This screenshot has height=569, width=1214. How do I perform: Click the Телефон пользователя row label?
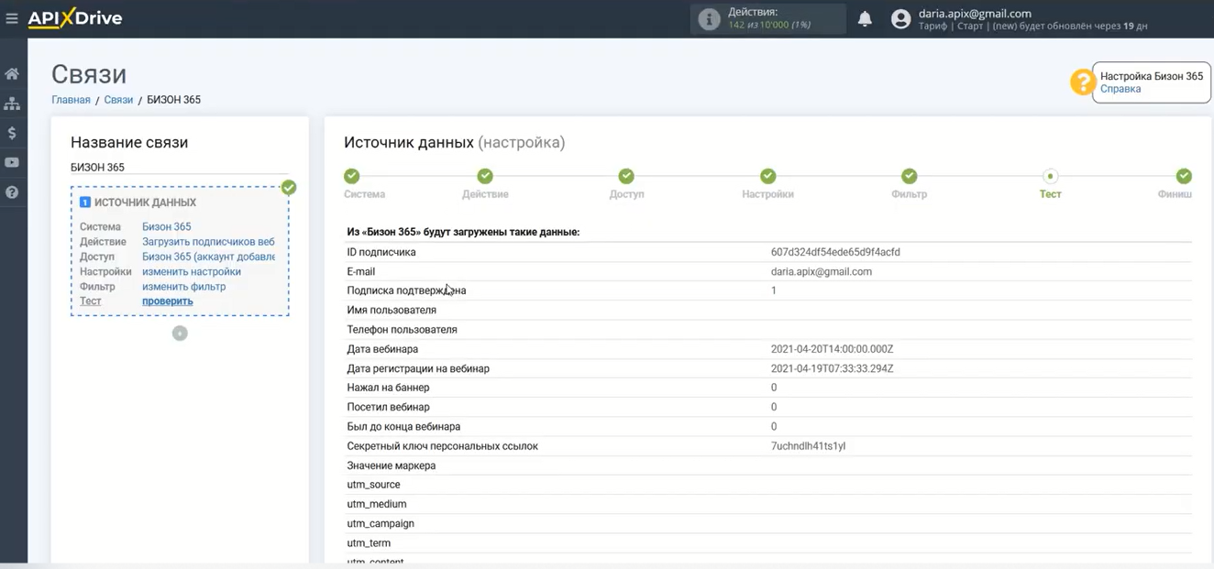402,329
